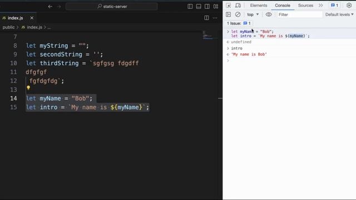This screenshot has height=200, width=356.
Task: Open the issues counter badge in the DevTools tab bar
Action: click(334, 6)
